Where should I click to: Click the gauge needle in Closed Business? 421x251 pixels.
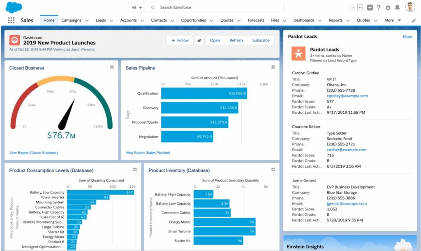66,114
